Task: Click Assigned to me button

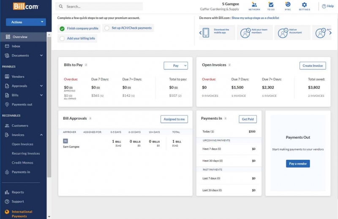Action: point(174,119)
